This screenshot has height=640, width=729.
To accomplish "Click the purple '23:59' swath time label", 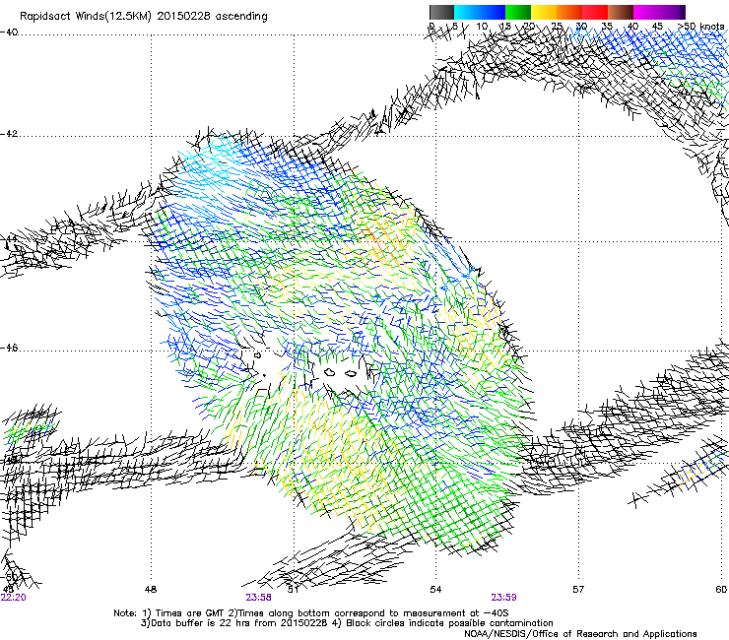I will (x=504, y=598).
